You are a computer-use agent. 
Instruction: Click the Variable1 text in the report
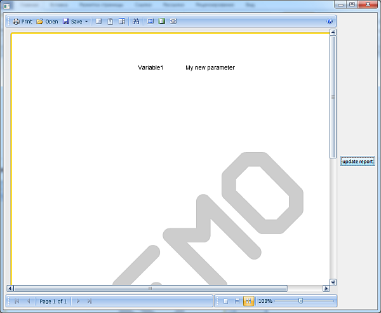coord(150,67)
